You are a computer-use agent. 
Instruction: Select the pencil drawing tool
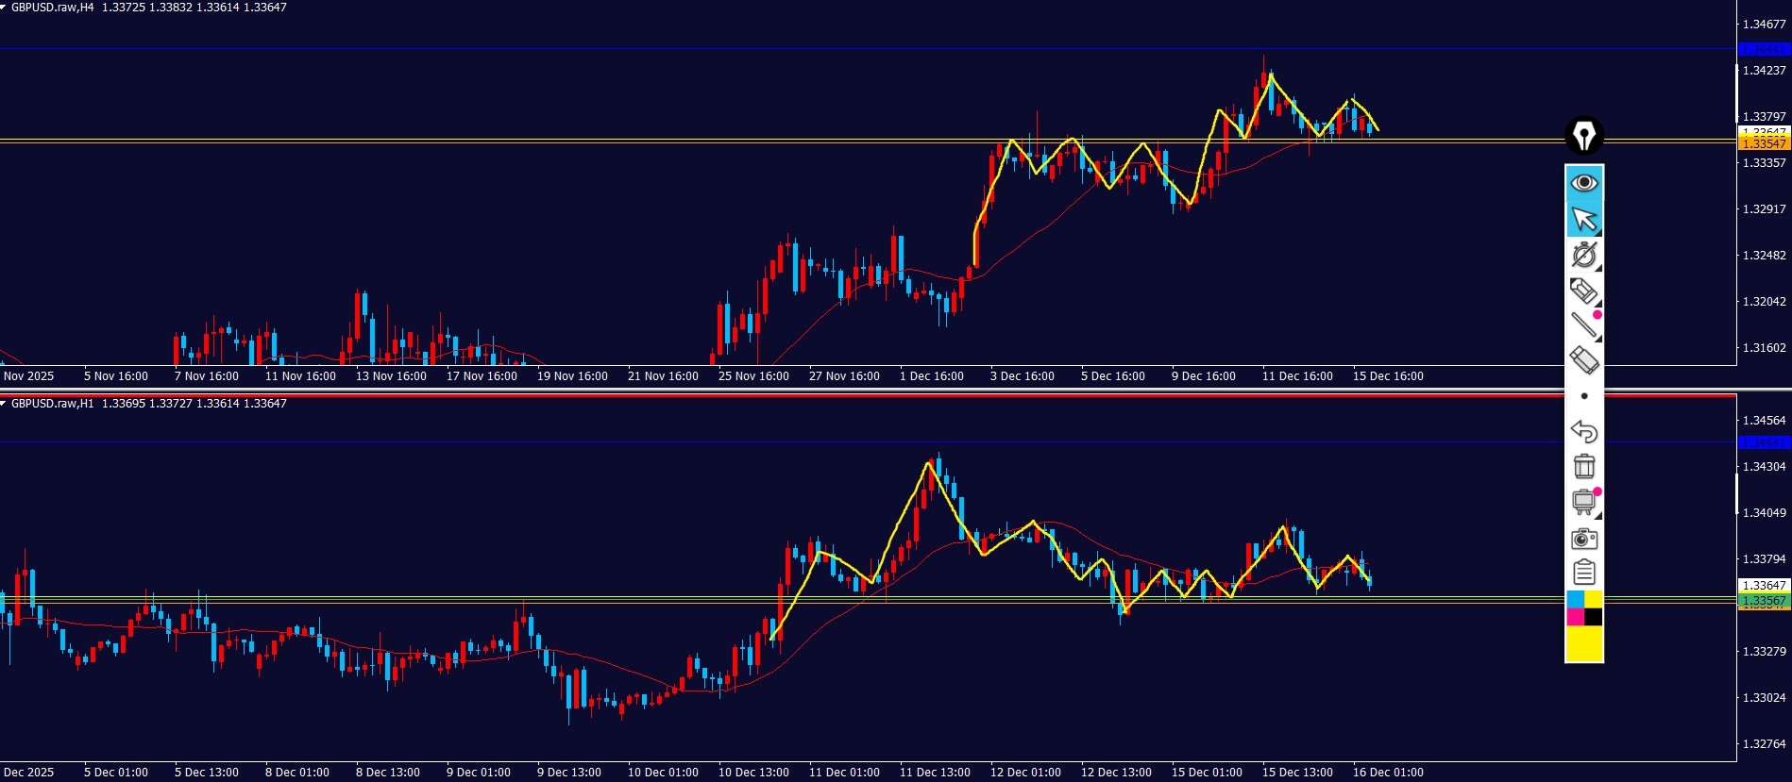1583,291
